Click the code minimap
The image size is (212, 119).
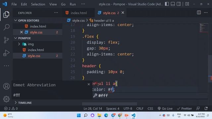[x=204, y=28]
